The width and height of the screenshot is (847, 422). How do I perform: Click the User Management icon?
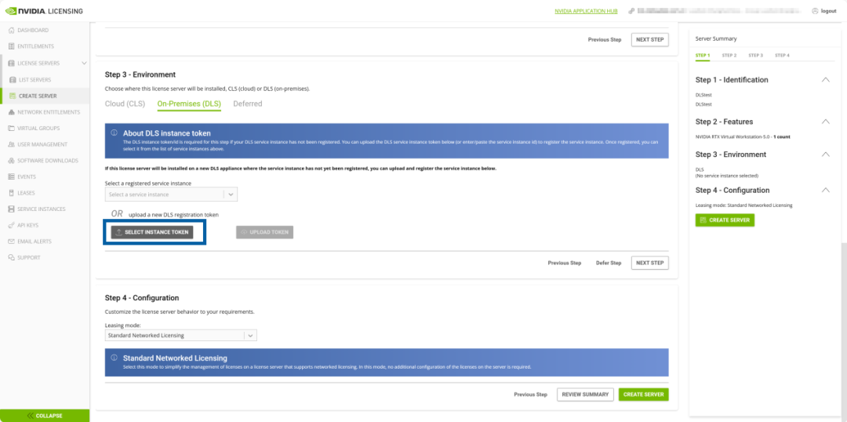point(11,145)
